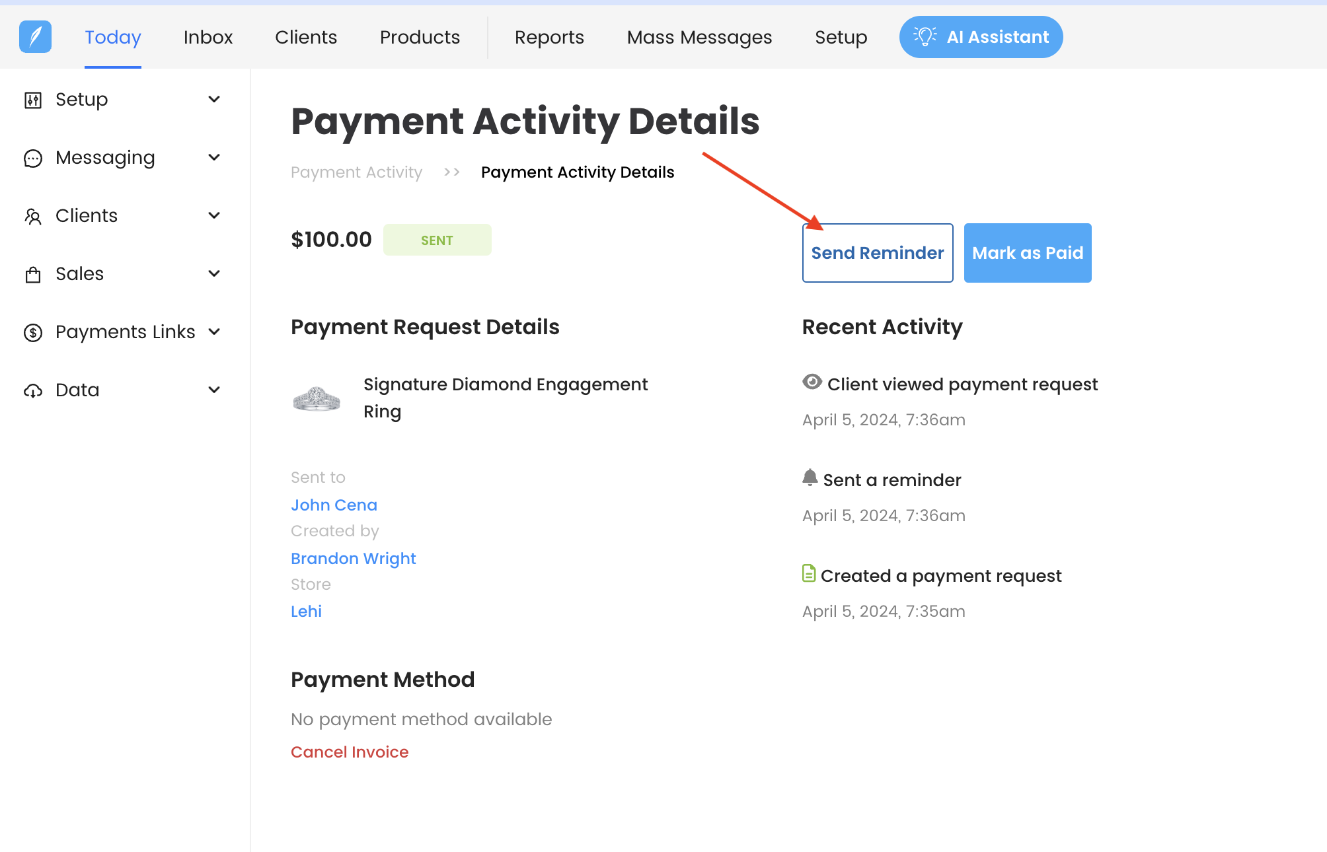Click the Clients people icon in sidebar

(x=32, y=216)
